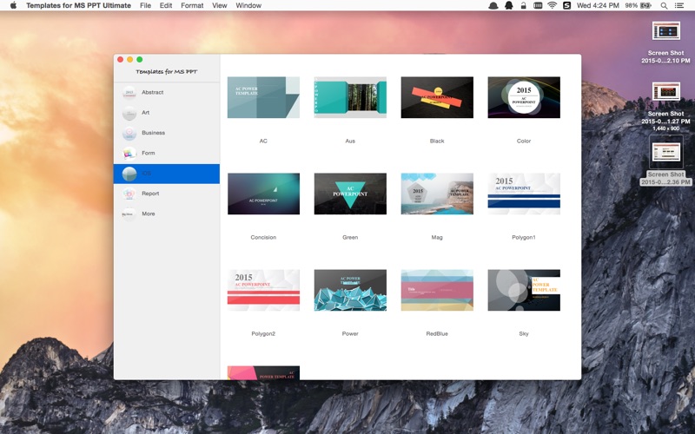
Task: Open the RedBlue template thumbnail
Action: point(437,290)
